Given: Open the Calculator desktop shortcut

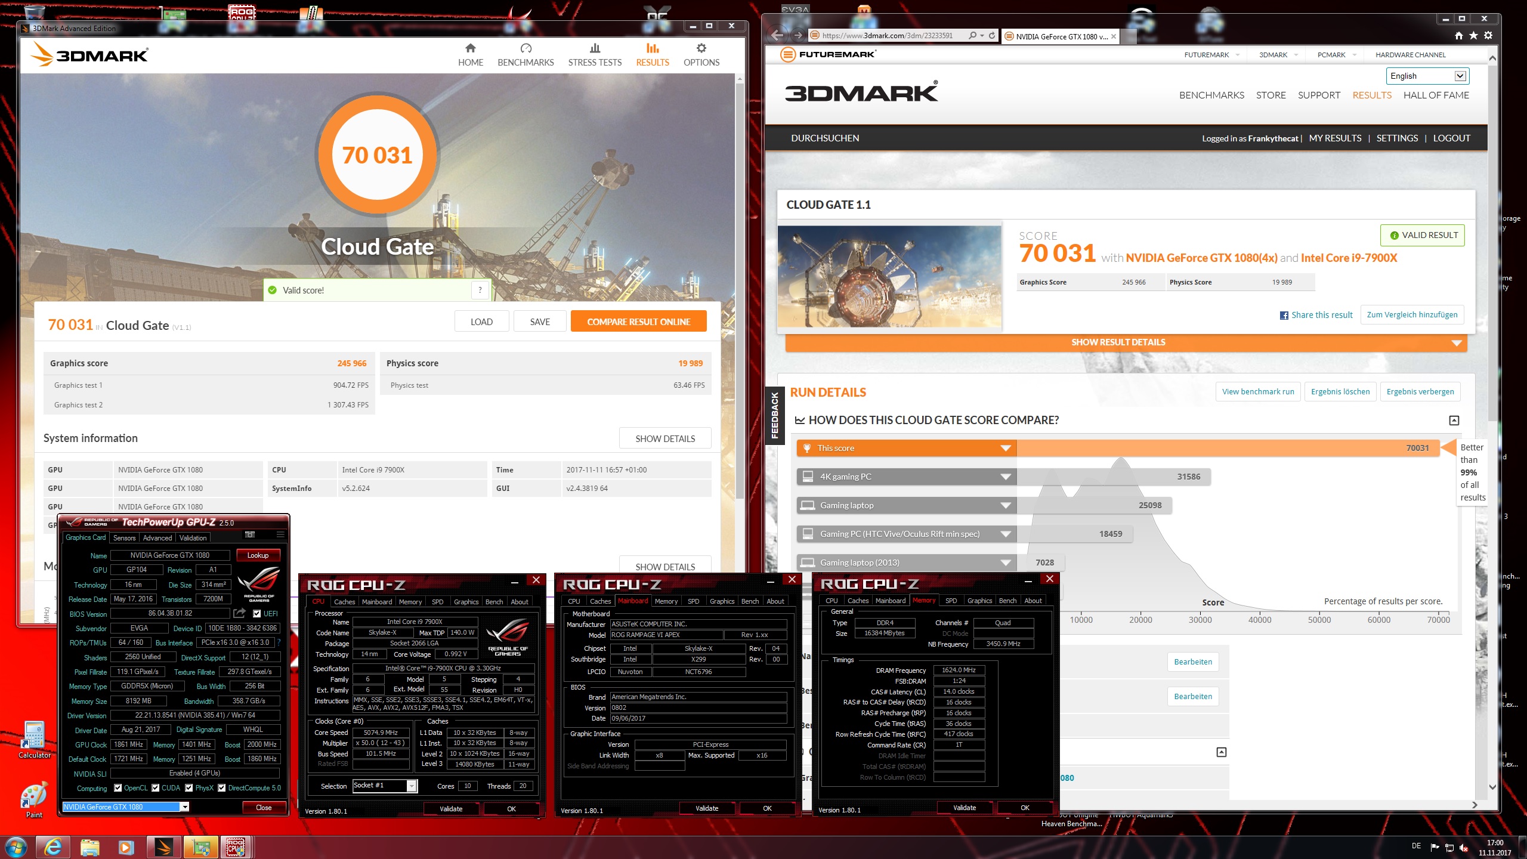Looking at the screenshot, I should point(35,740).
